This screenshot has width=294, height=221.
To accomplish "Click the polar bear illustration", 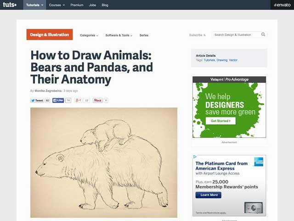I will pyautogui.click(x=104, y=163).
